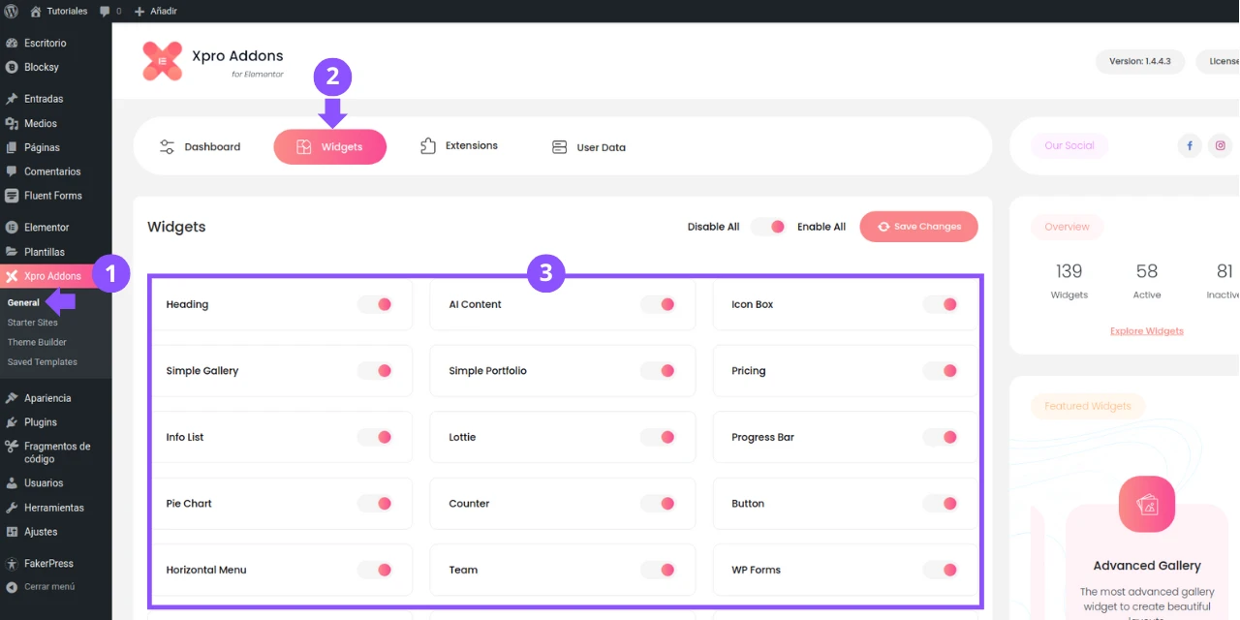The image size is (1240, 620).
Task: Open Saved Templates submenu
Action: [x=42, y=362]
